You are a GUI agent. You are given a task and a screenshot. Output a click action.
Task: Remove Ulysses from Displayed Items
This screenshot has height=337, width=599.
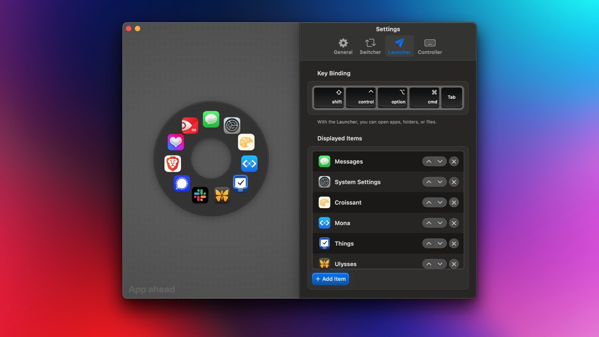pyautogui.click(x=454, y=264)
